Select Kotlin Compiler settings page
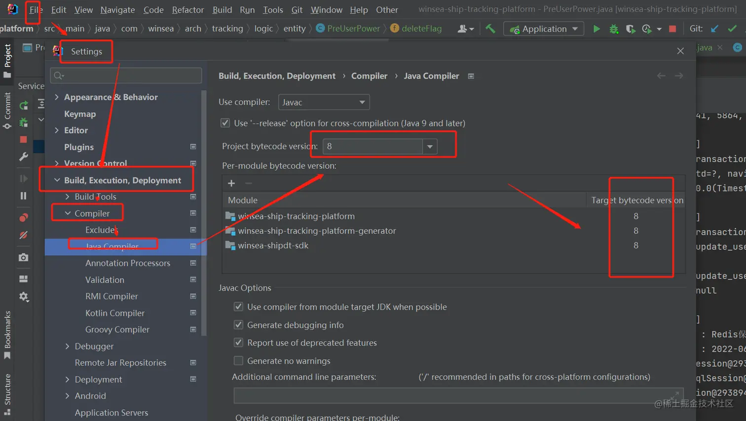The image size is (746, 421). [115, 313]
